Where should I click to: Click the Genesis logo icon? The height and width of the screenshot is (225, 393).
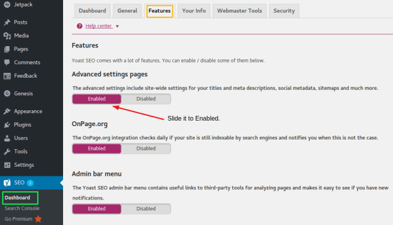click(x=7, y=93)
